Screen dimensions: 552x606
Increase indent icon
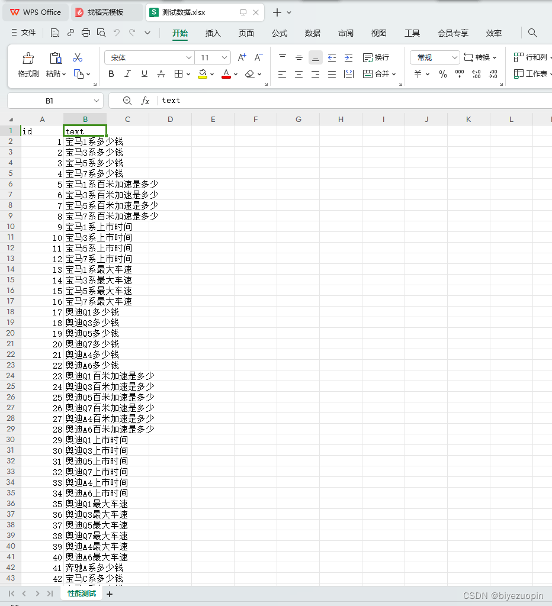(348, 57)
